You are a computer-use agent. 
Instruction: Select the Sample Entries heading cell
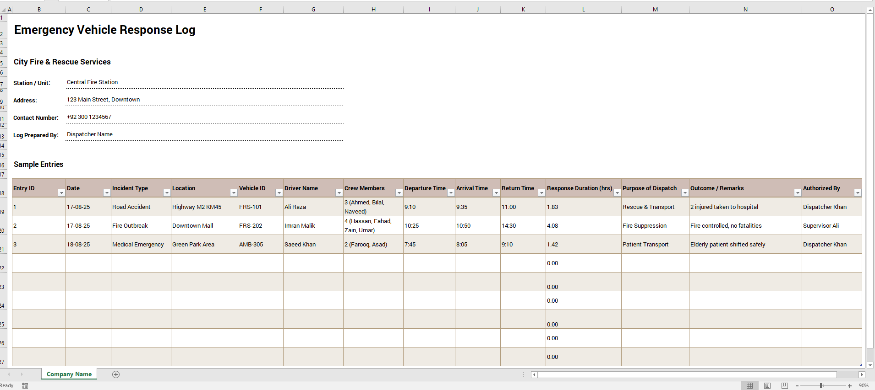[38, 164]
